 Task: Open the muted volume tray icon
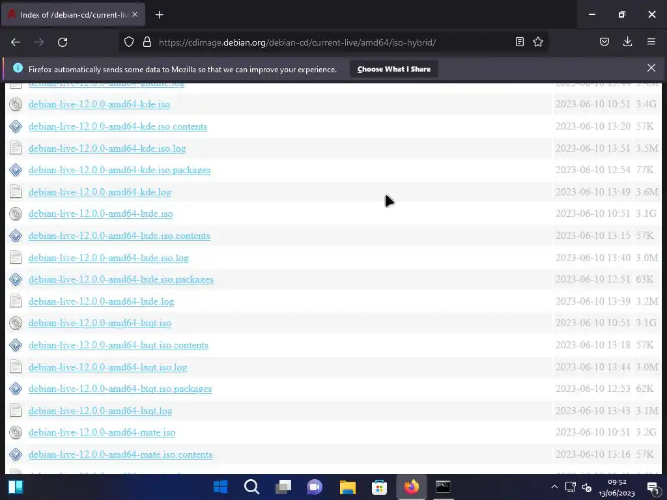point(587,488)
